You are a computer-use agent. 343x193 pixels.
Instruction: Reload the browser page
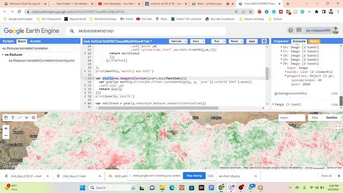[x=19, y=12]
